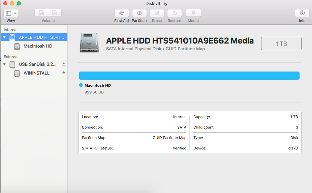The image size is (312, 193).
Task: Select USB SanDisk 3.2 external disk
Action: coord(34,64)
